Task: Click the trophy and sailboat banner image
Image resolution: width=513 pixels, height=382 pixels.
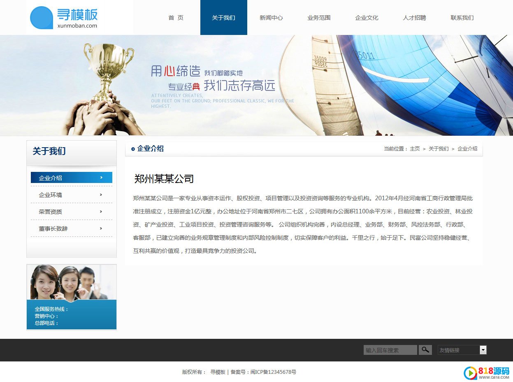Action: tap(256, 85)
